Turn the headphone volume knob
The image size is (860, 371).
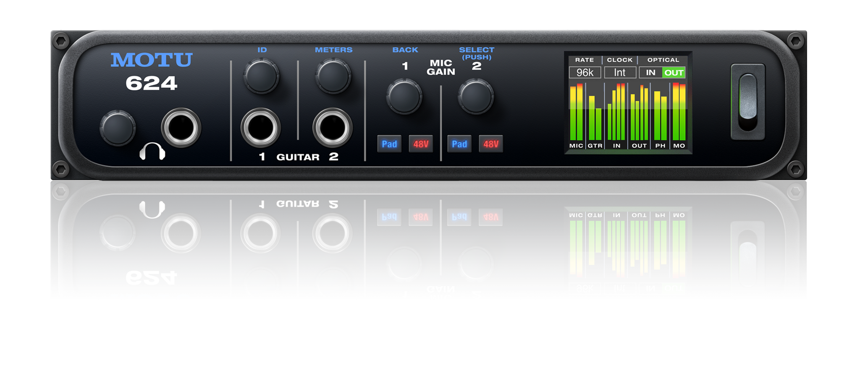click(118, 128)
